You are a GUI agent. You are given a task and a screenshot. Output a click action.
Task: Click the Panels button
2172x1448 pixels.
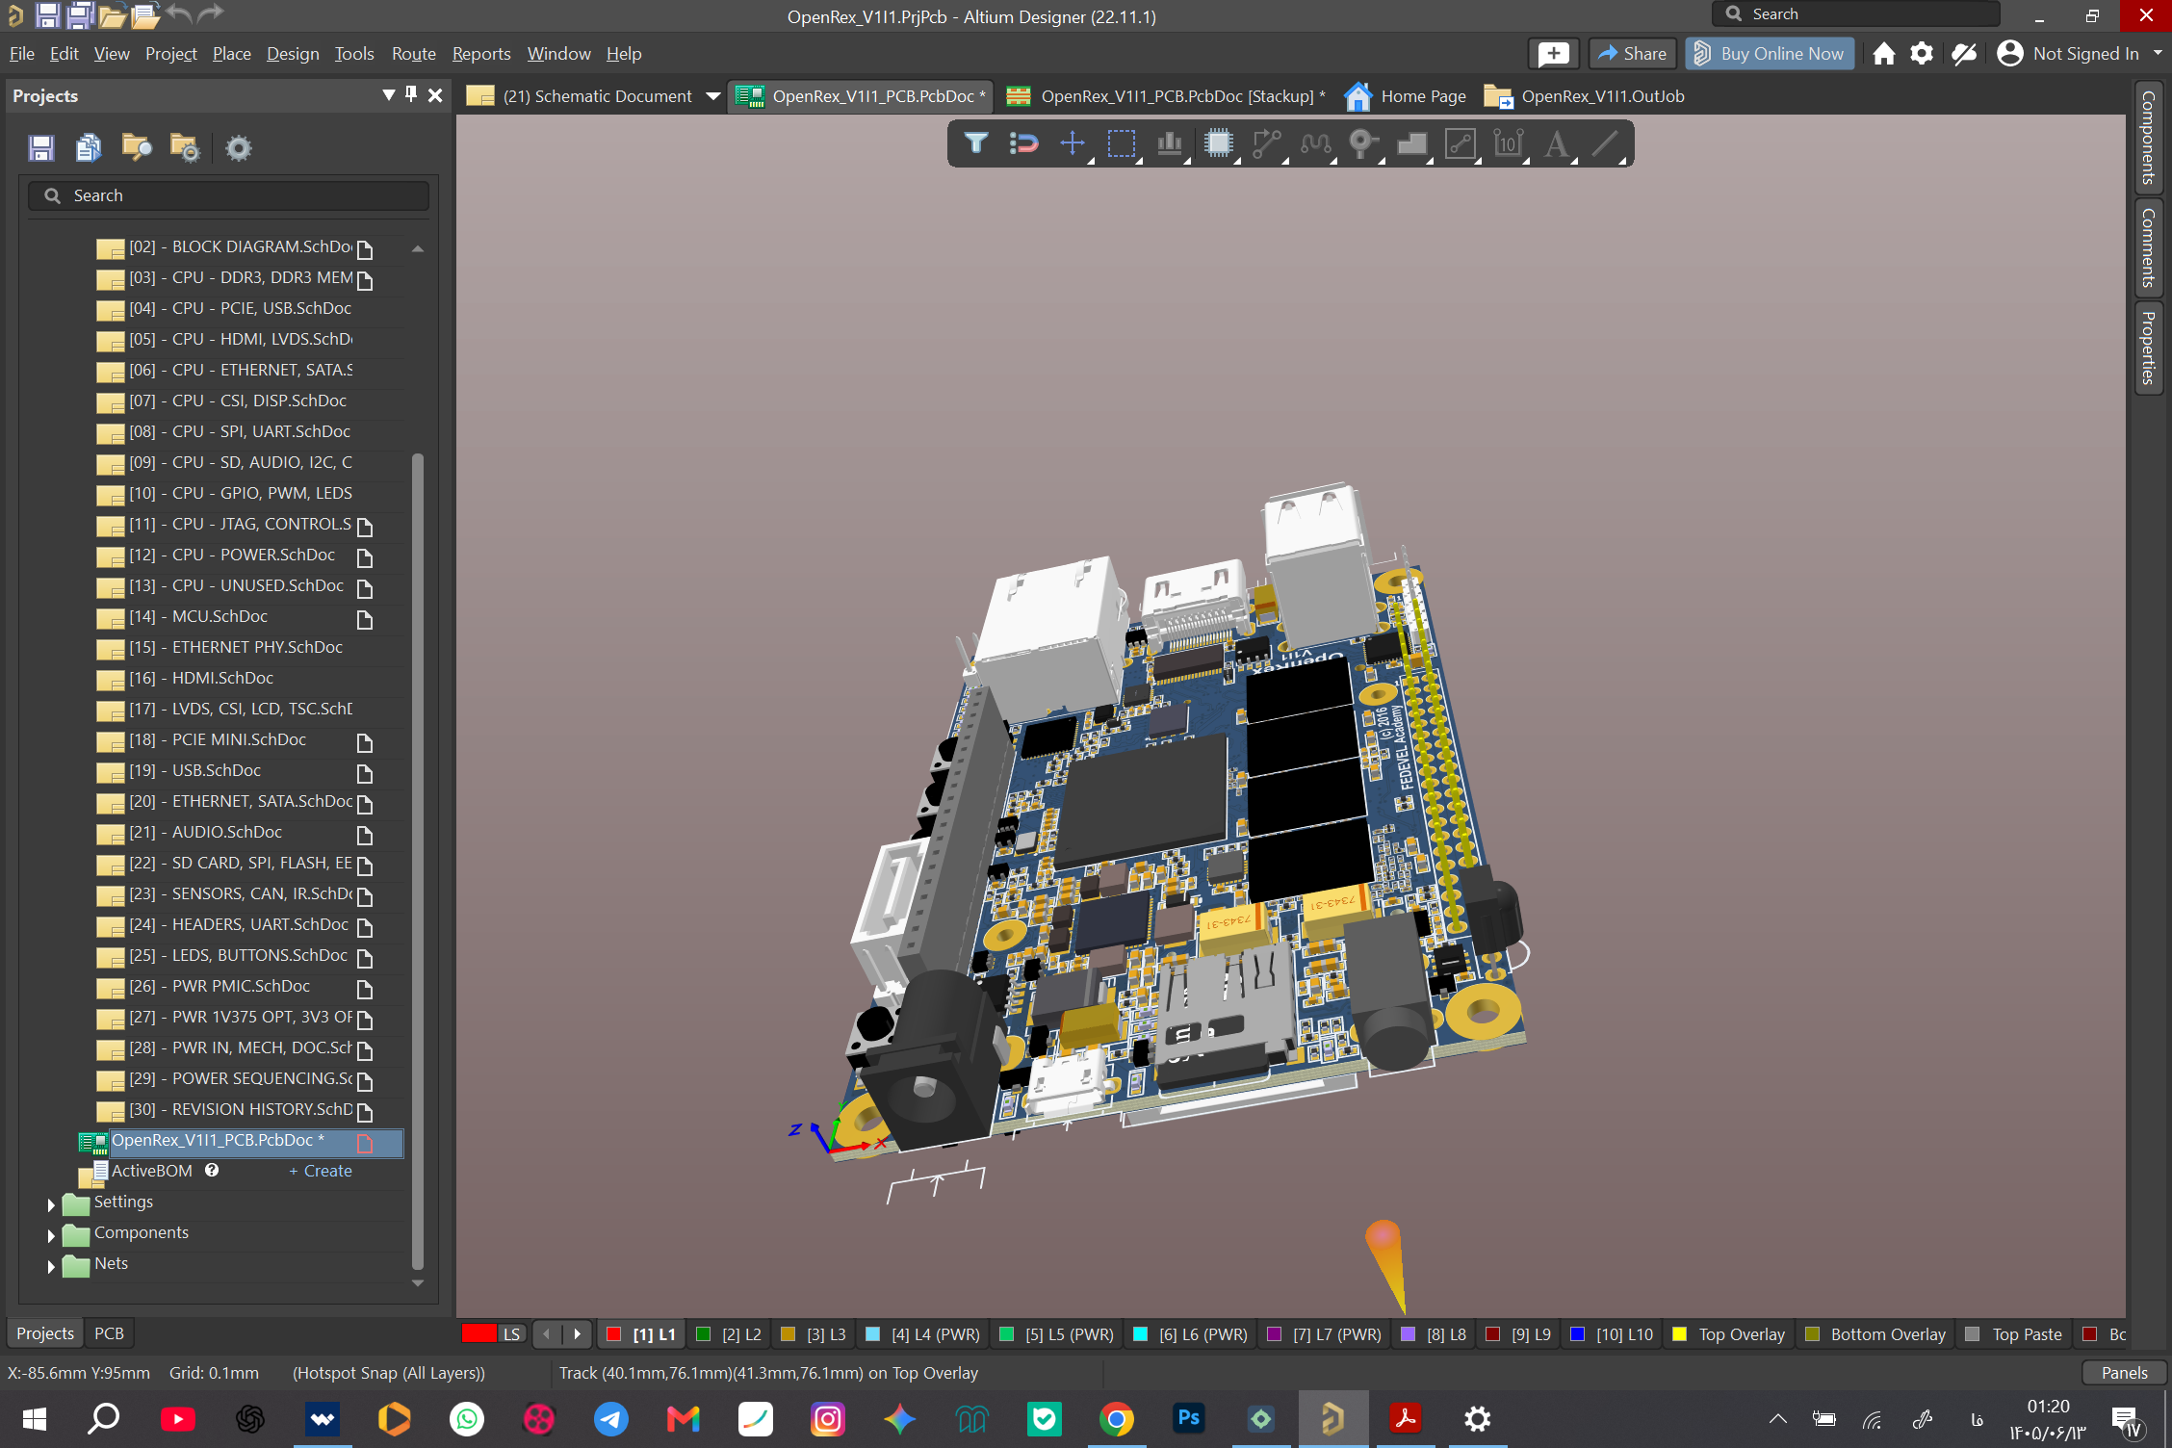point(2124,1373)
